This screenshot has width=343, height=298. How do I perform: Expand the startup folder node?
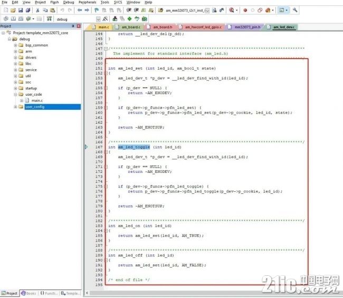click(15, 88)
